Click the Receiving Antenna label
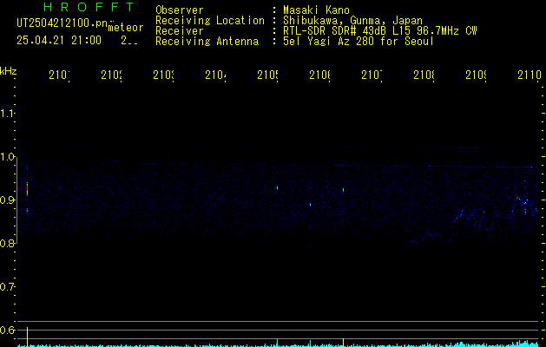 207,42
